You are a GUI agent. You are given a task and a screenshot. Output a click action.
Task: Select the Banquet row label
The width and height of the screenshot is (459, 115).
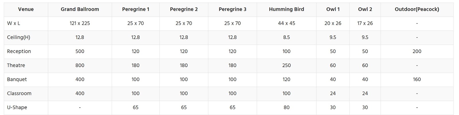click(x=17, y=79)
